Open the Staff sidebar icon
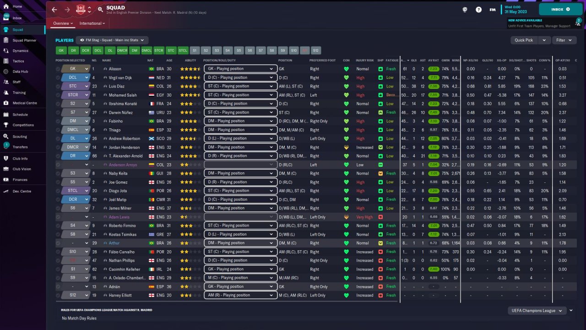Viewport: 586px width, 330px height. 6,82
